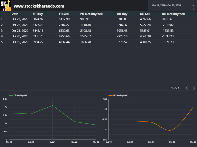197x147 pixels.
Task: Click the 1 - 5 / 5 page indicator
Action: tap(176, 88)
